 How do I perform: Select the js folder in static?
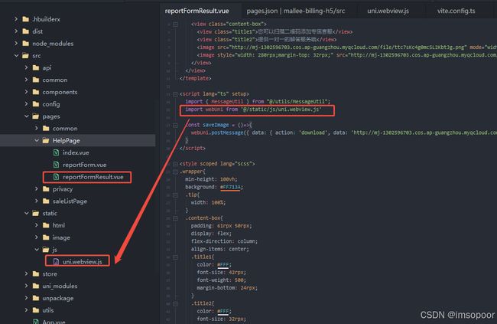pos(55,250)
